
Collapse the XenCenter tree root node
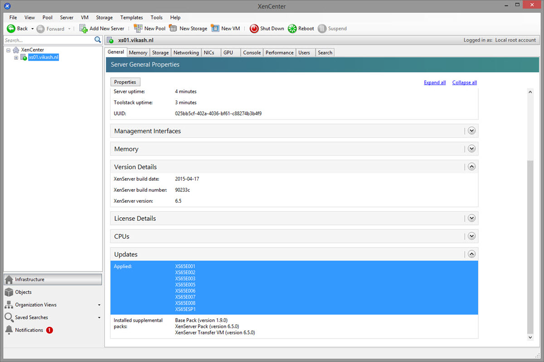click(9, 50)
